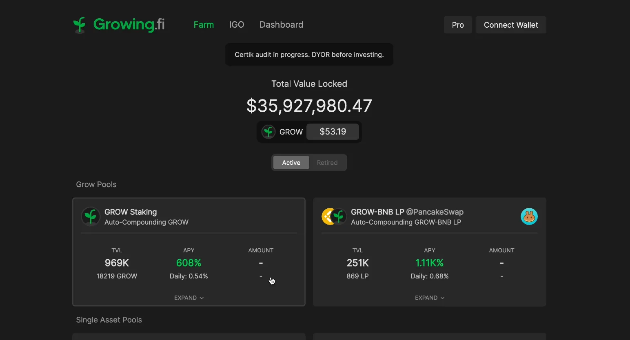Click the 608% APY value
Screen dimensions: 630x340
[189, 263]
